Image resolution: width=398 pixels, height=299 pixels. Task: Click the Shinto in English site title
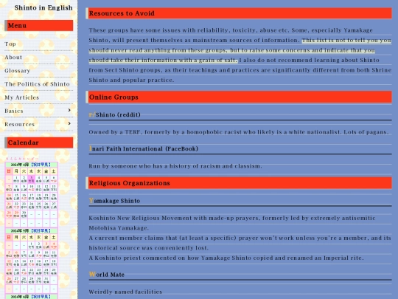coord(43,8)
